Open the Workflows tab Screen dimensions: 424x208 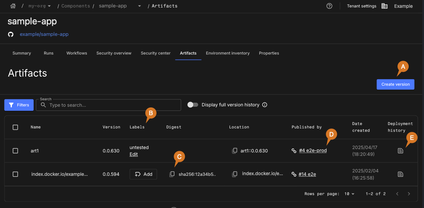[77, 53]
